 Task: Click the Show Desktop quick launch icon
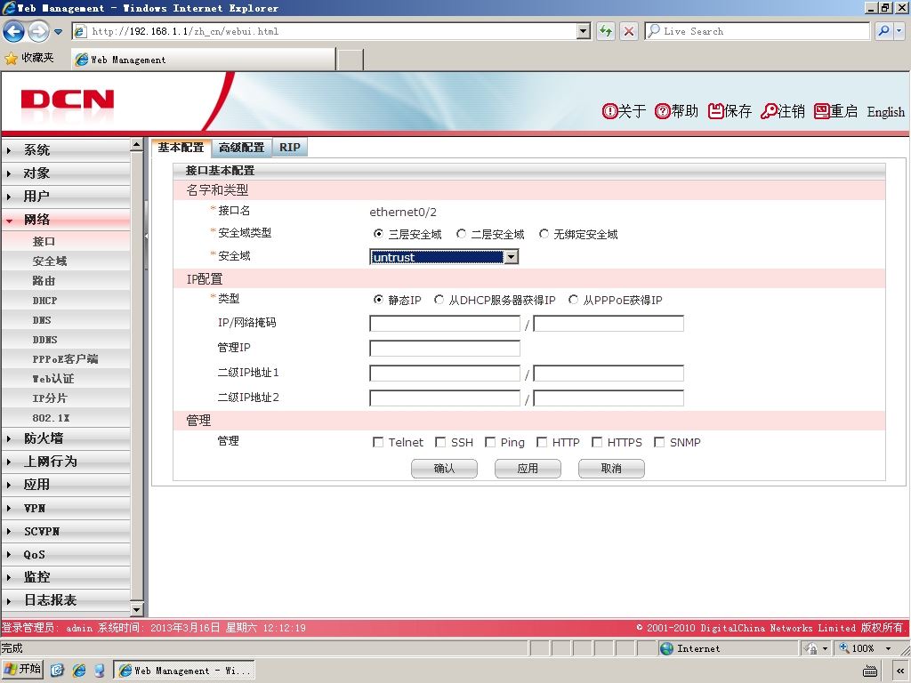pyautogui.click(x=57, y=671)
